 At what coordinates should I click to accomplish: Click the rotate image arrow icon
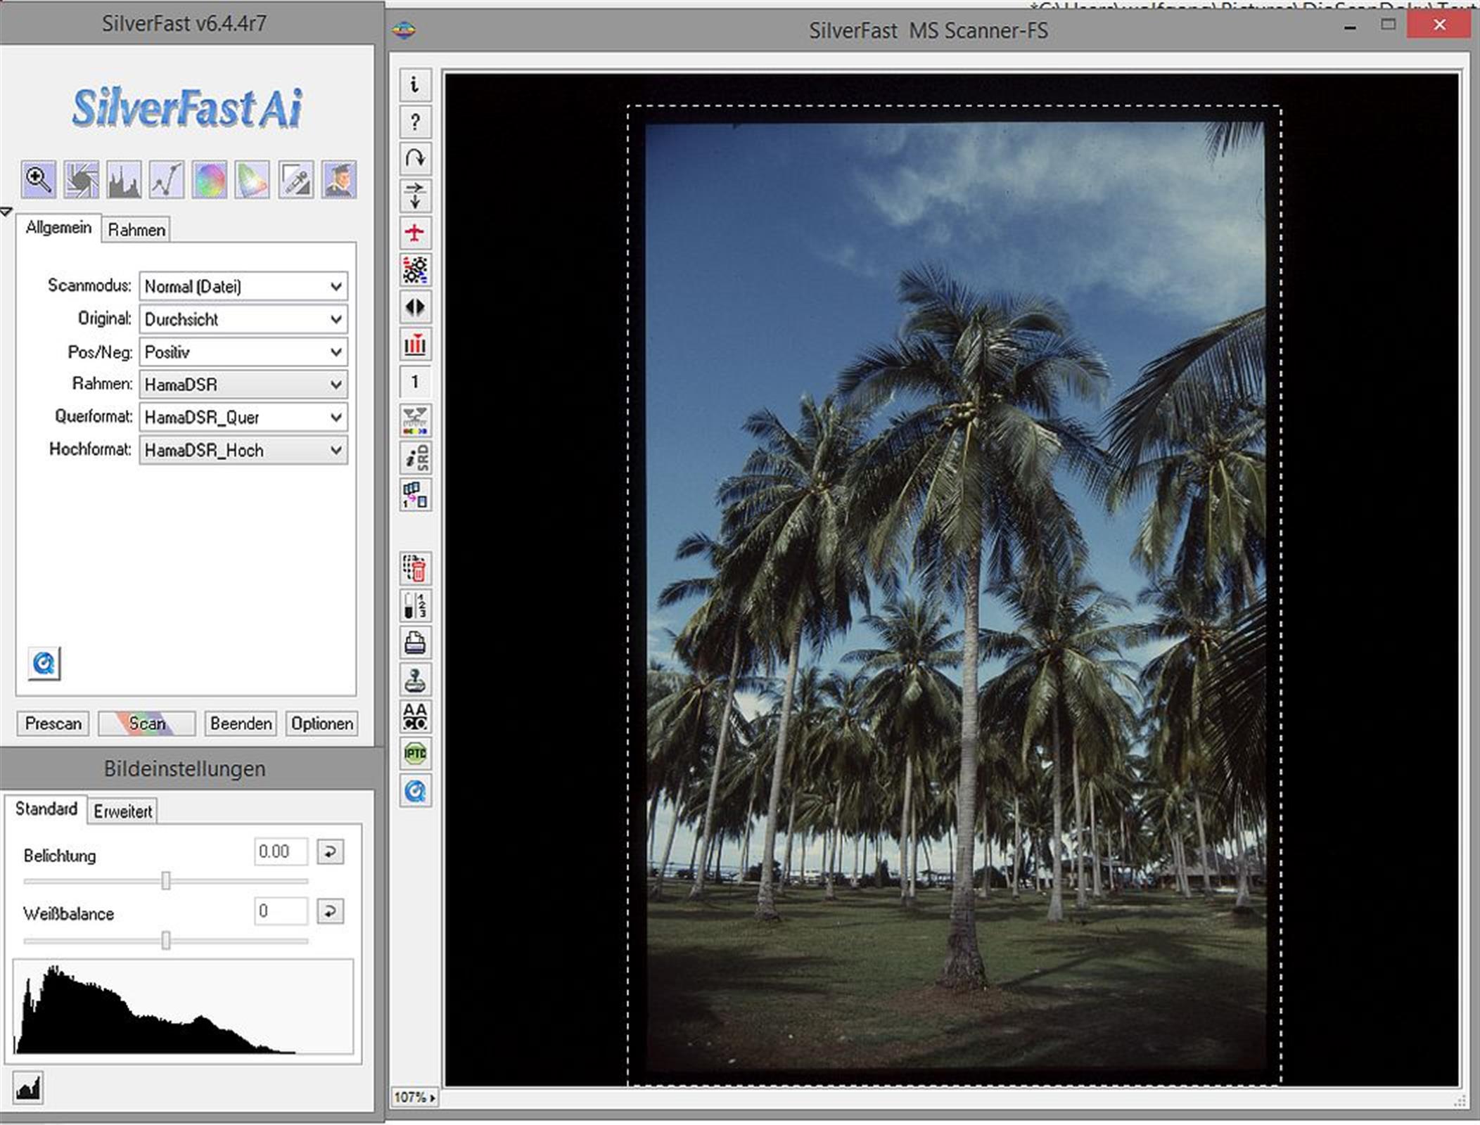coord(415,158)
